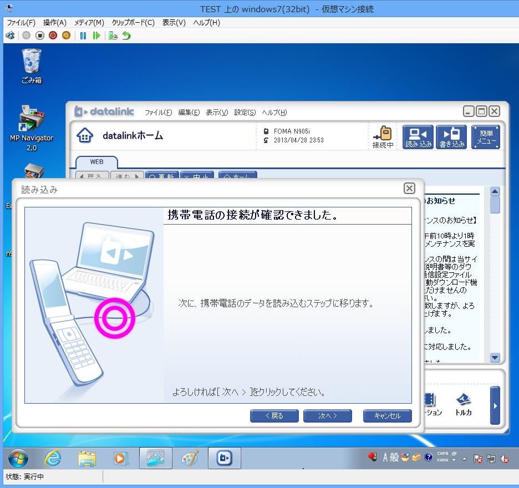519x488 pixels.
Task: Click the scroll down arrow in お知らせ panel
Action: 495,358
